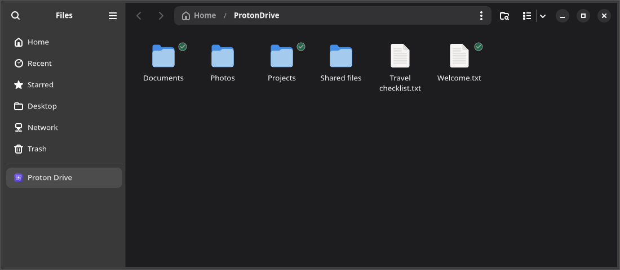
Task: Click the forward navigation arrow
Action: pyautogui.click(x=161, y=16)
